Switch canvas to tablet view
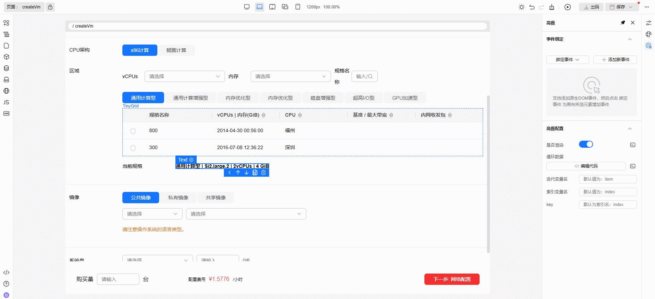The image size is (655, 299). 272,7
